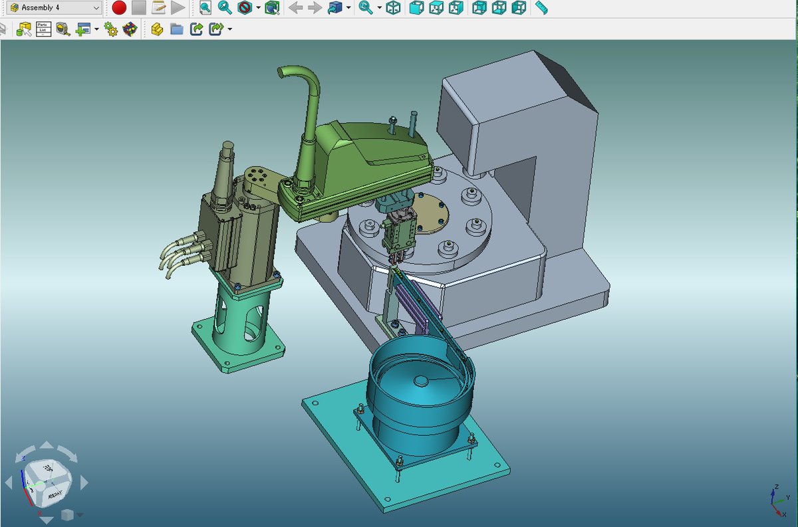Click the yellow stacked blocks part icon
Image resolution: width=798 pixels, height=527 pixels.
(157, 29)
